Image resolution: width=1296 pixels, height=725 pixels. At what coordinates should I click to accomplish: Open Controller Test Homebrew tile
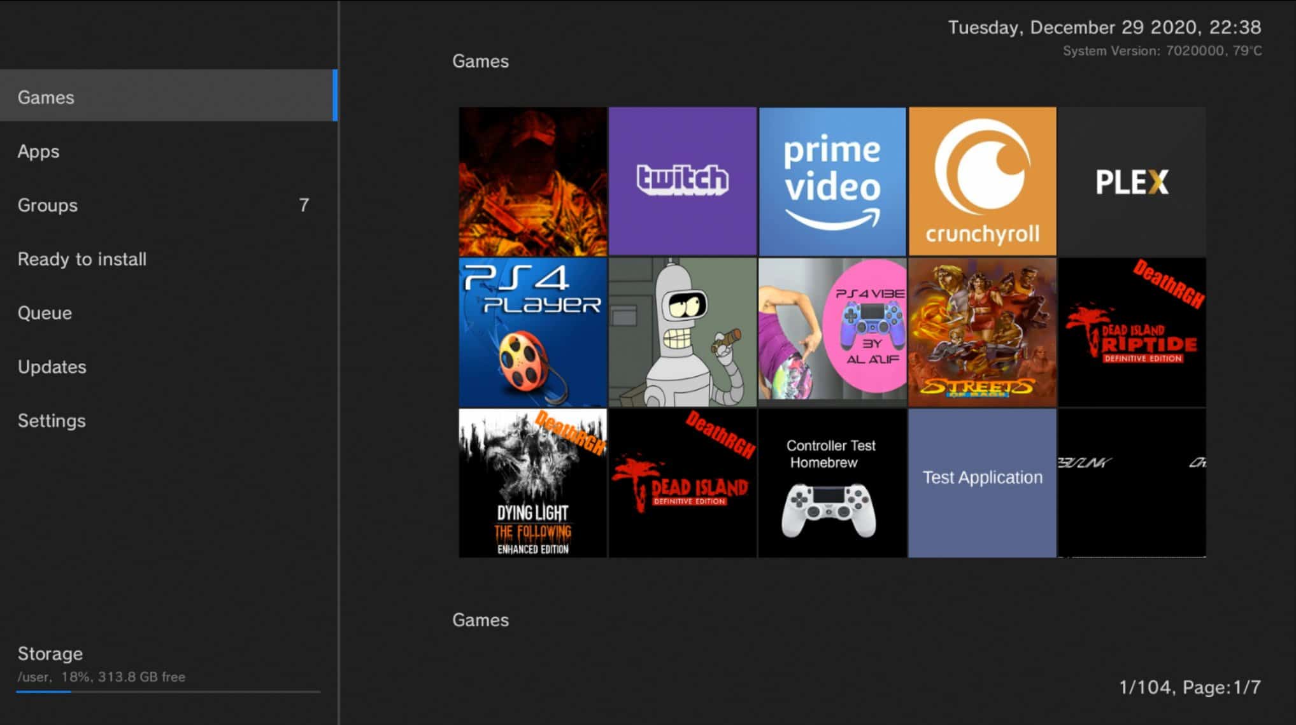tap(832, 482)
